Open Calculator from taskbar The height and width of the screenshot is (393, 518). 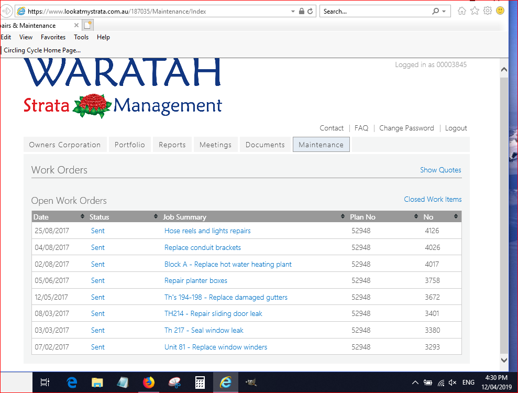point(200,383)
